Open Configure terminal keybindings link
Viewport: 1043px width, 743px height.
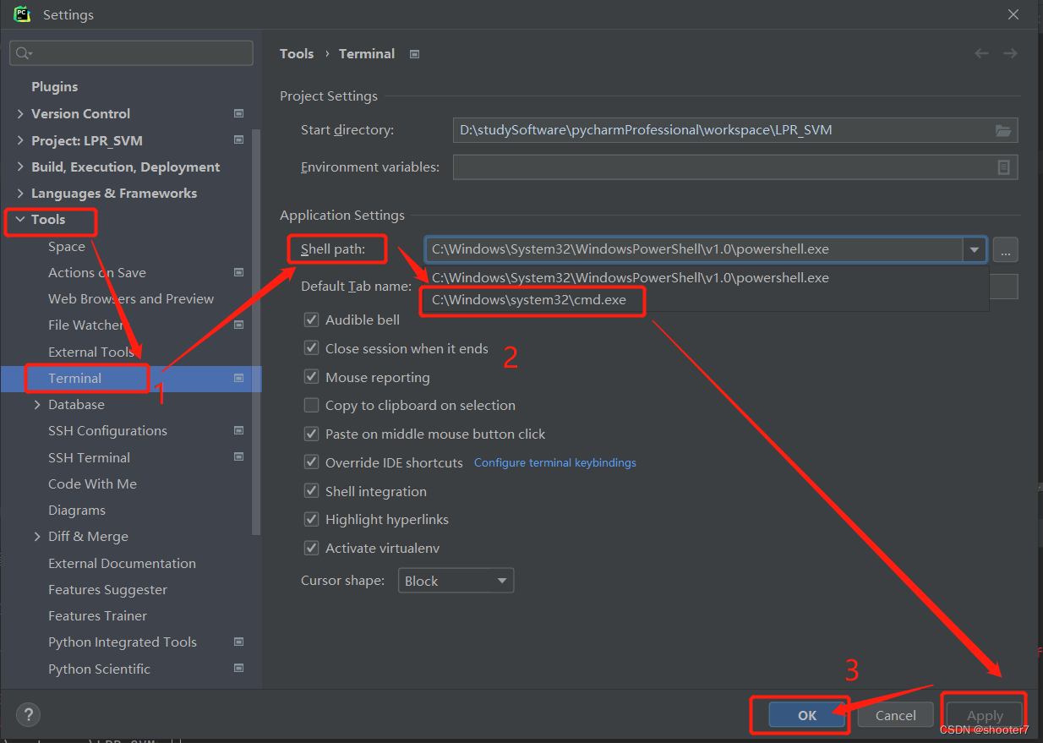click(x=555, y=462)
